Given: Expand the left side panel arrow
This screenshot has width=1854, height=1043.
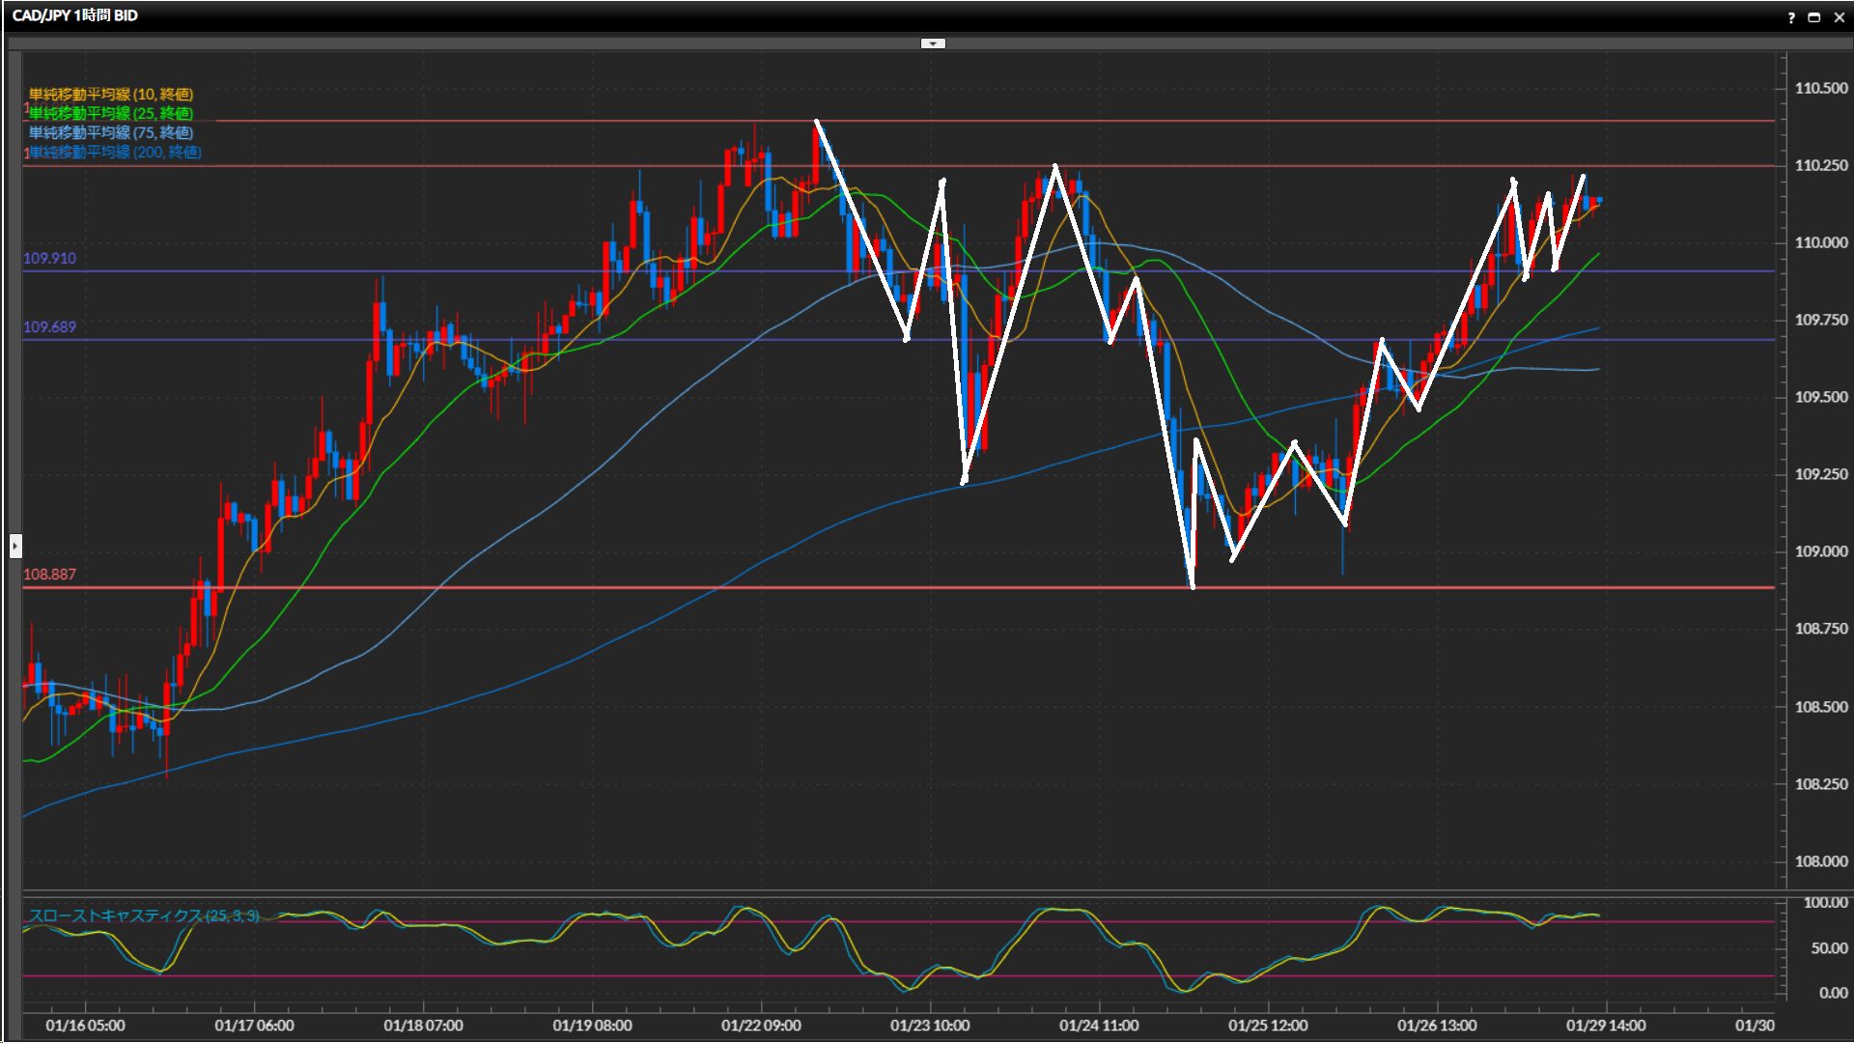Looking at the screenshot, I should pyautogui.click(x=15, y=547).
